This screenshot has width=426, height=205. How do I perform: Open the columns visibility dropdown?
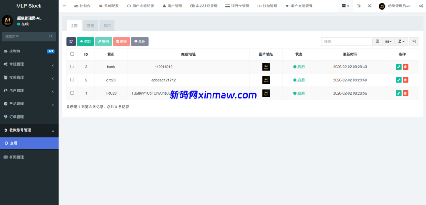[389, 42]
